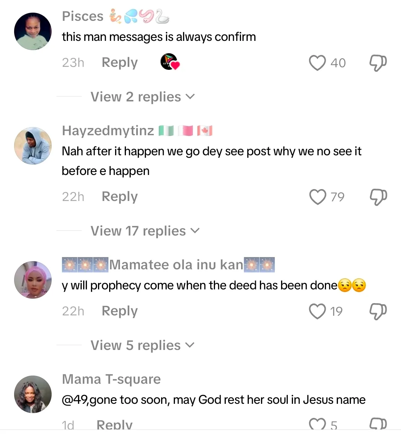Tap thumbs-down on Hayzedmytinz's comment
This screenshot has height=435, width=401.
pos(378,197)
